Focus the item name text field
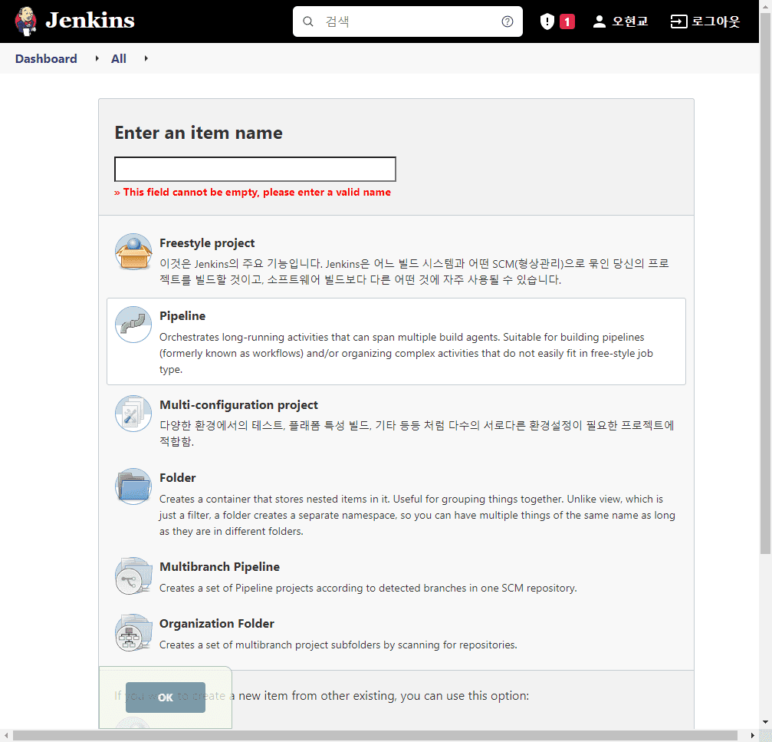This screenshot has height=742, width=772. tap(255, 169)
